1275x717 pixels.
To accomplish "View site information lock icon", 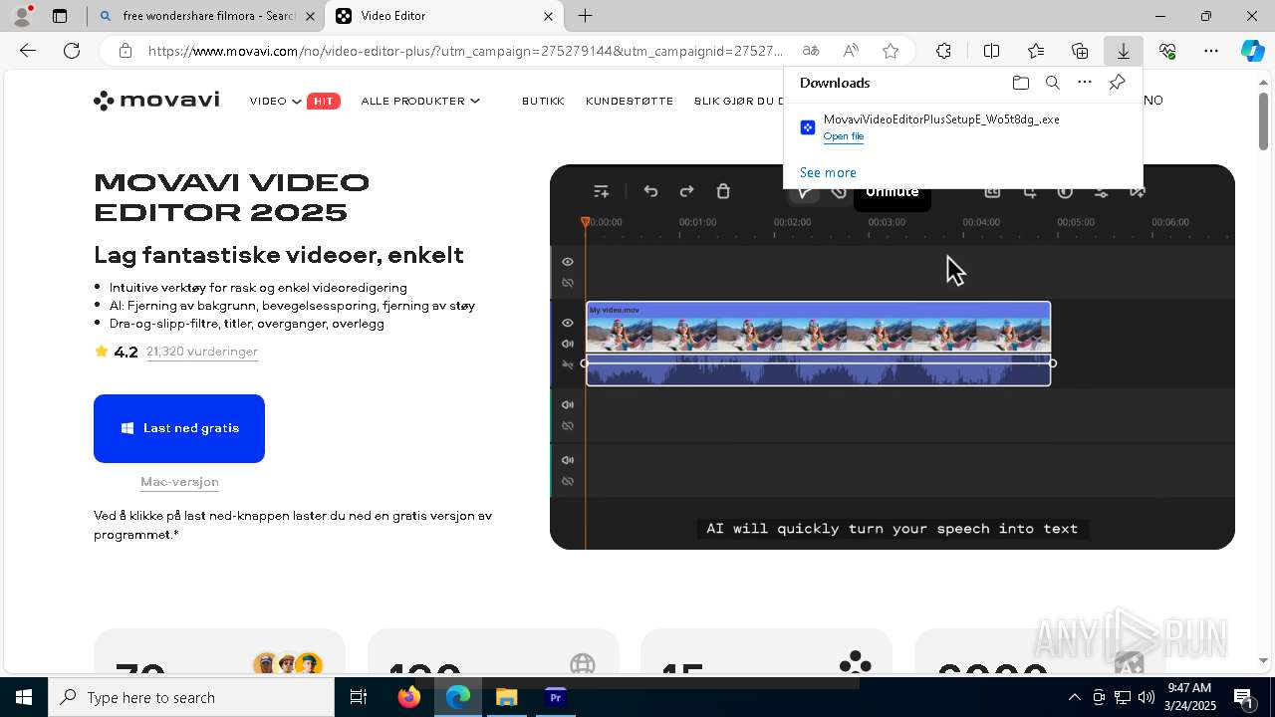I will [125, 51].
